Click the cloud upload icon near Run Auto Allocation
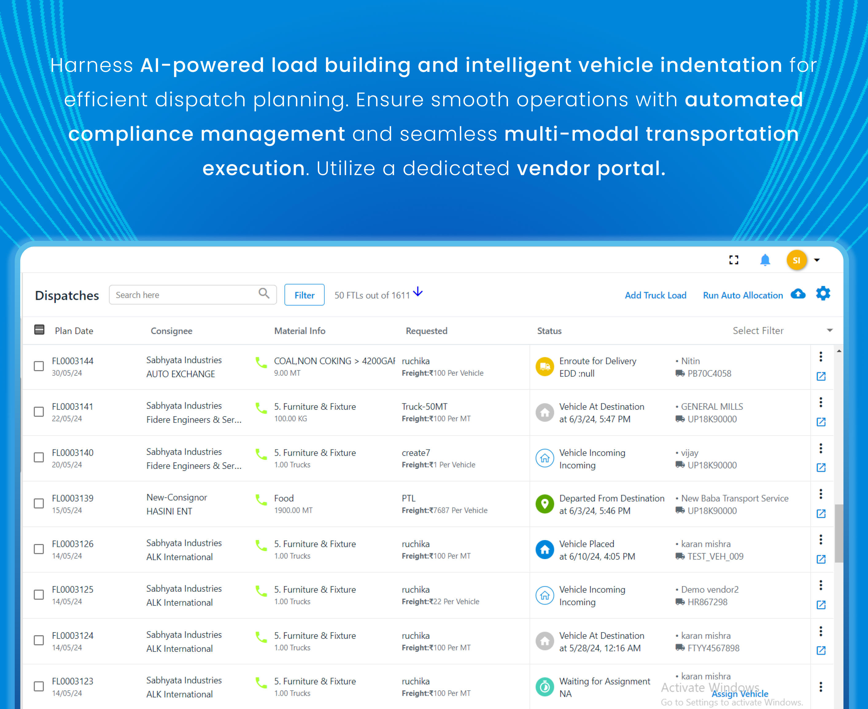 pos(799,294)
